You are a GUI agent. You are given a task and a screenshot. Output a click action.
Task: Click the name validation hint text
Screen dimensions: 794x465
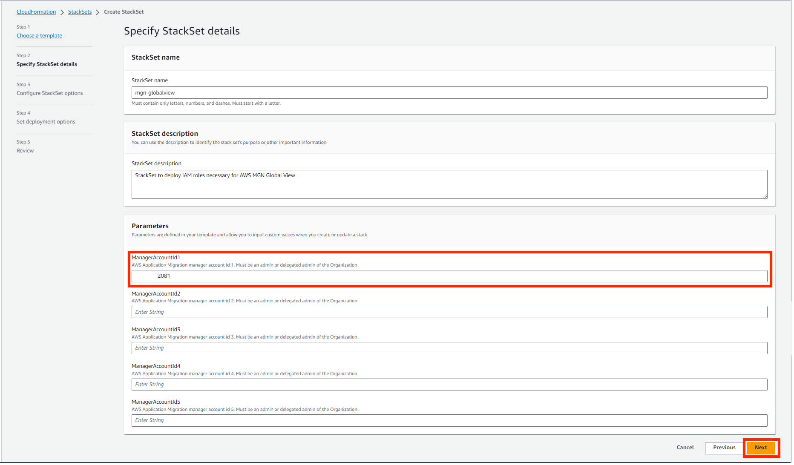point(206,103)
